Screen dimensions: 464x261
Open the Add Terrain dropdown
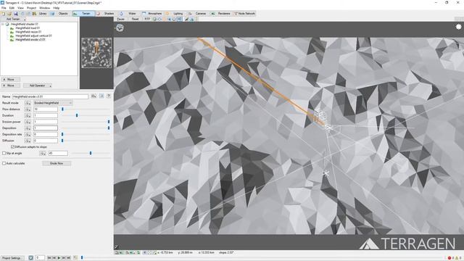(x=14, y=19)
